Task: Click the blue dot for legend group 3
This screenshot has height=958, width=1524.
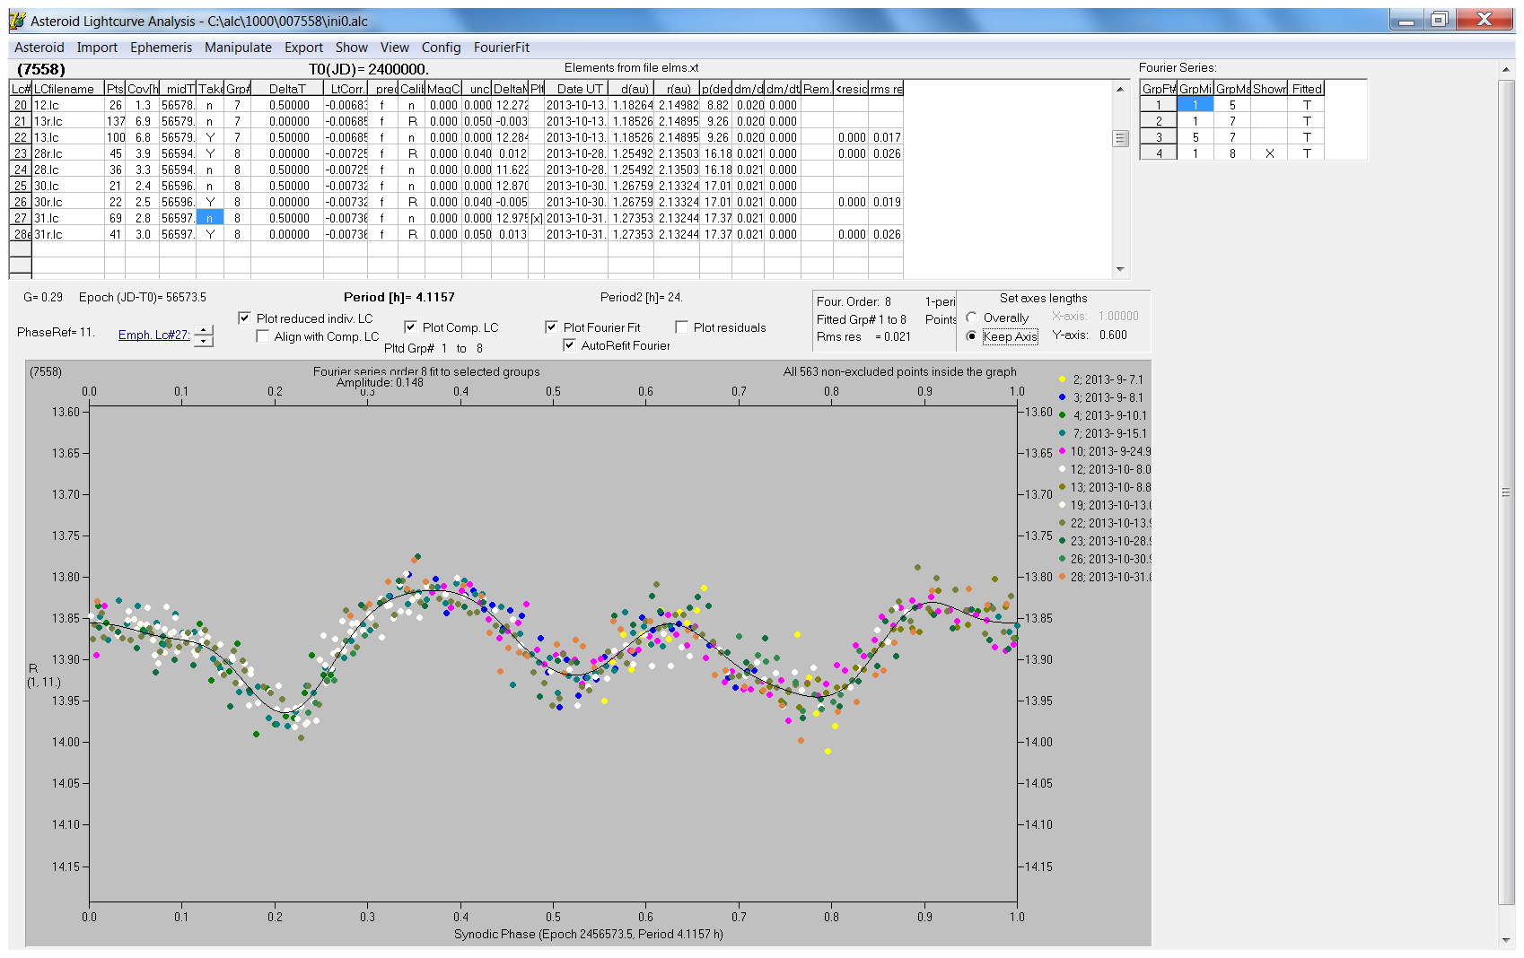Action: click(1063, 397)
